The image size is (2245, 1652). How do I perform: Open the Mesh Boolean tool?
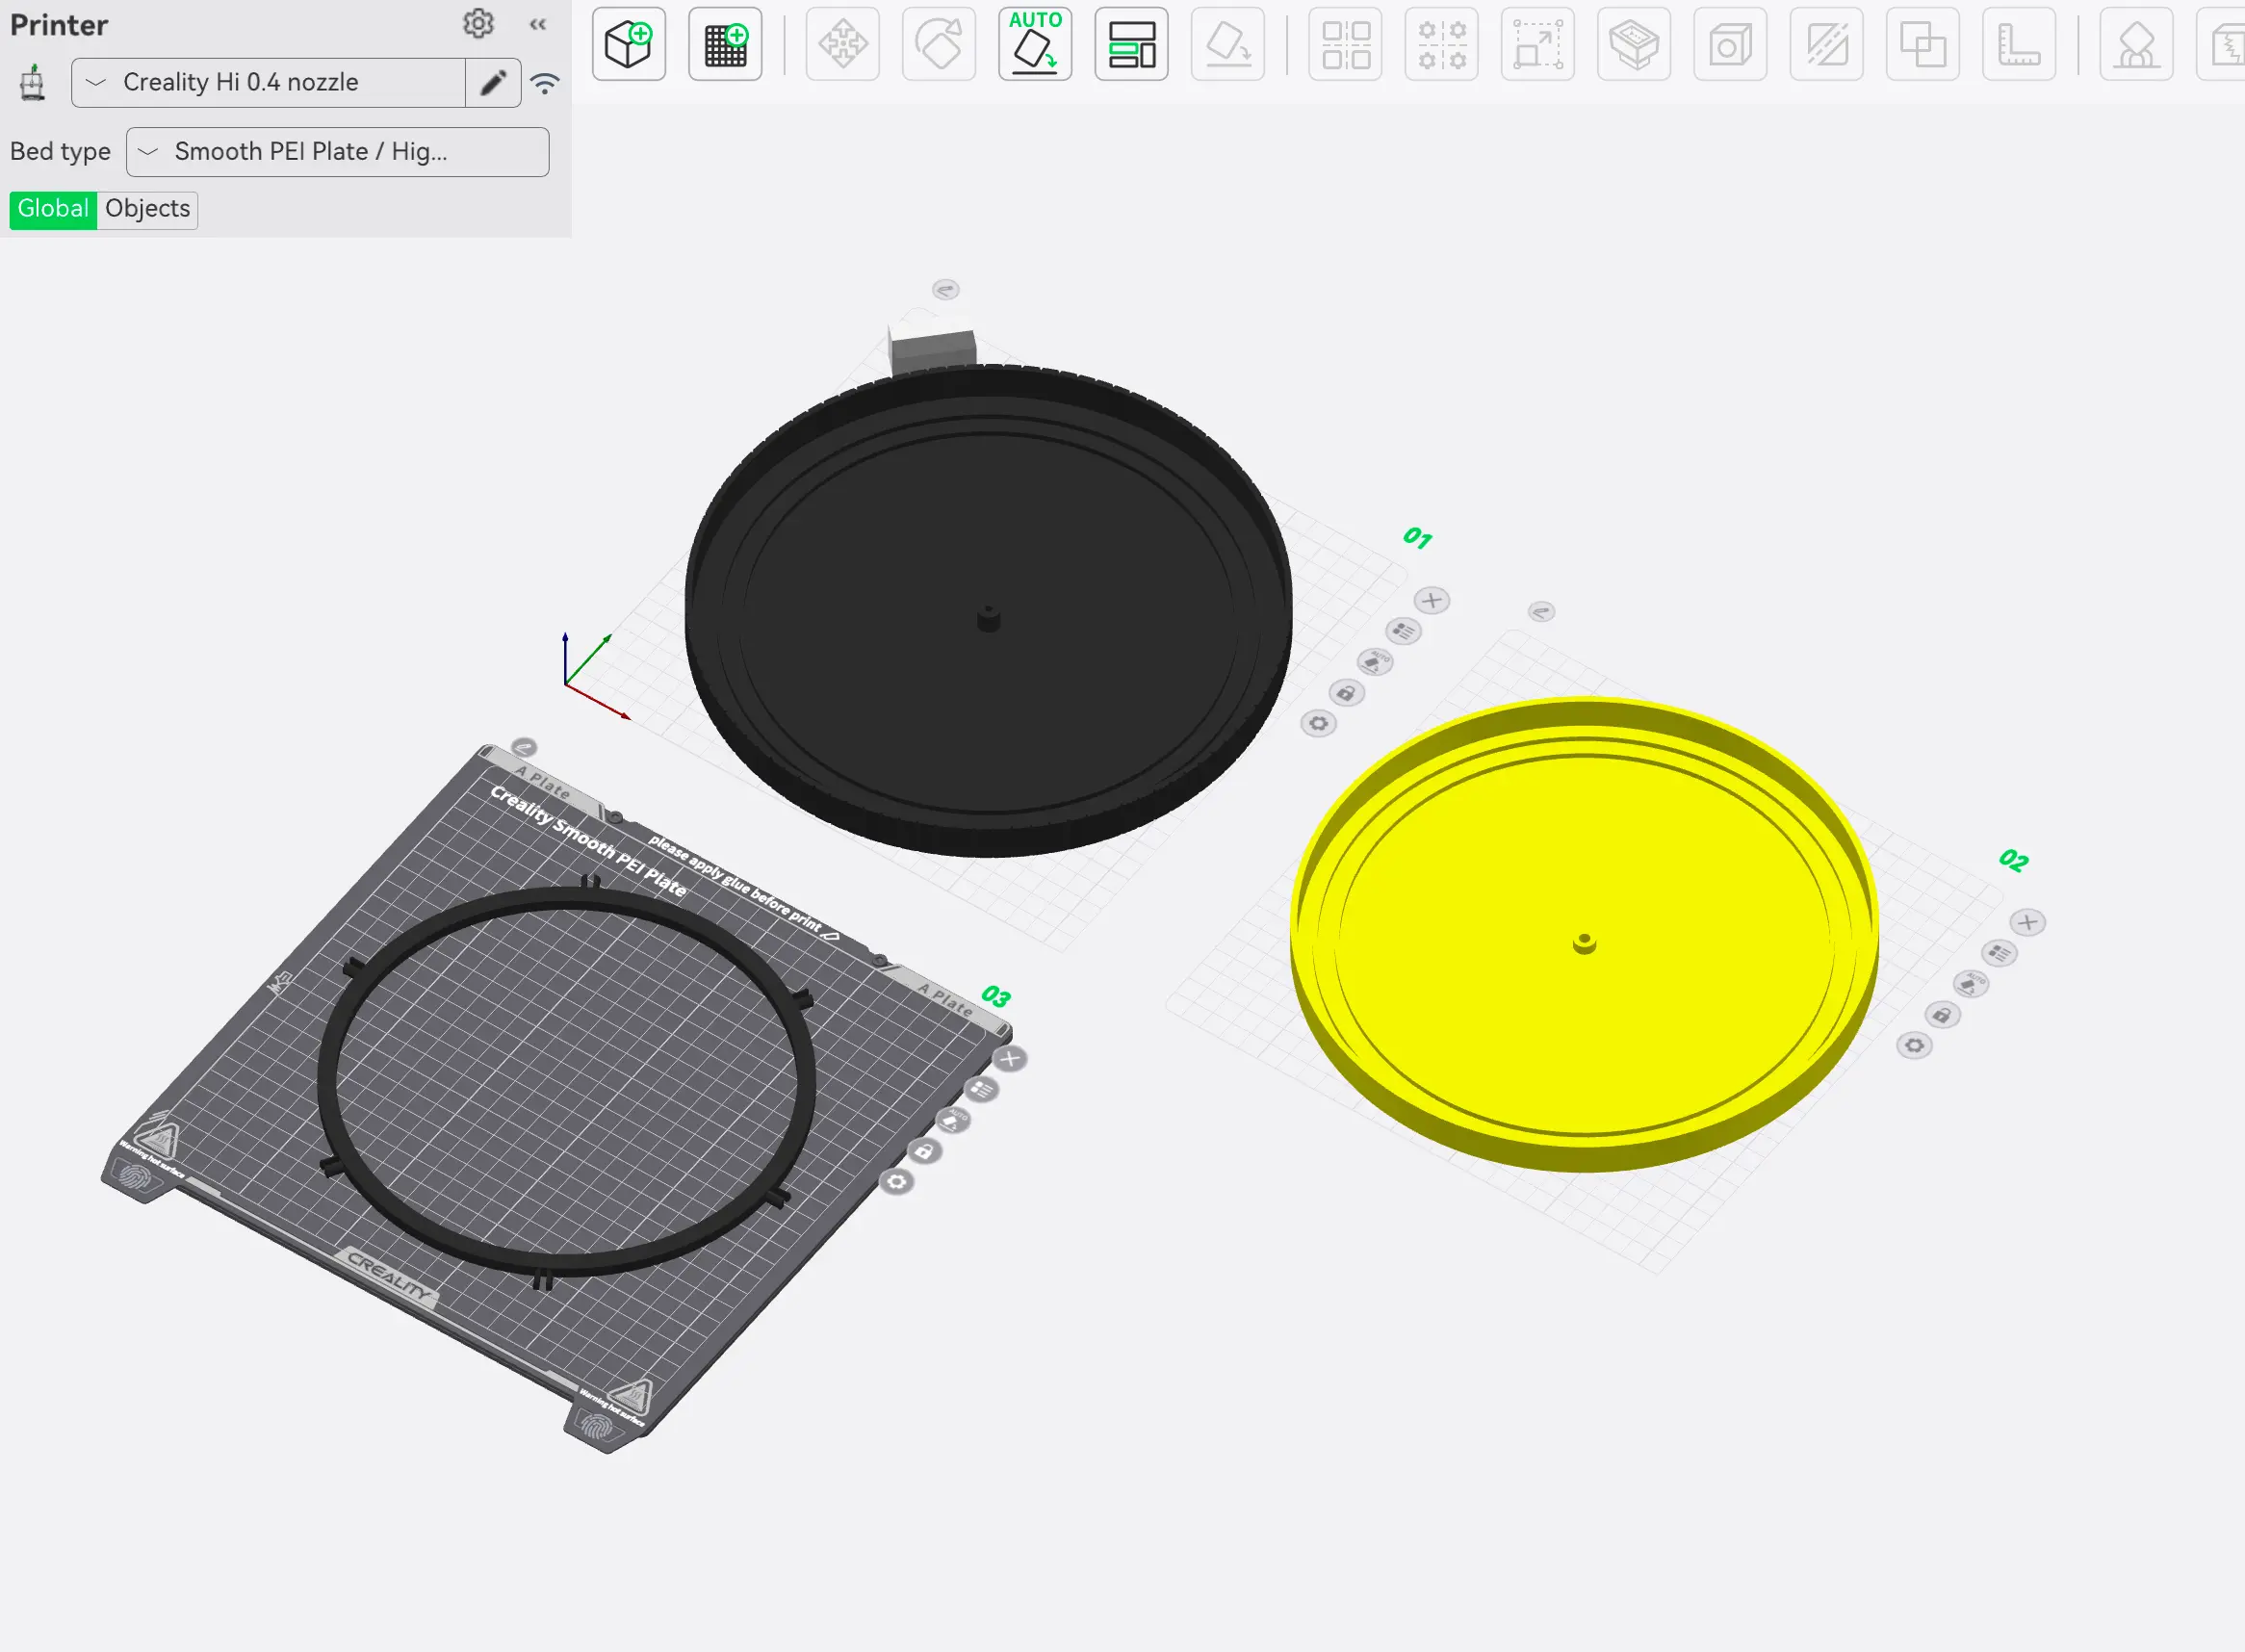pyautogui.click(x=1923, y=44)
